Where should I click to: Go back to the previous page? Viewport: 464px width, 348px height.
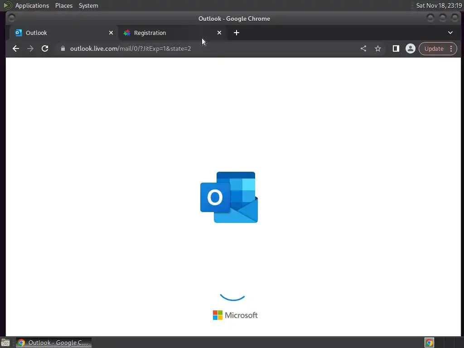[x=16, y=48]
